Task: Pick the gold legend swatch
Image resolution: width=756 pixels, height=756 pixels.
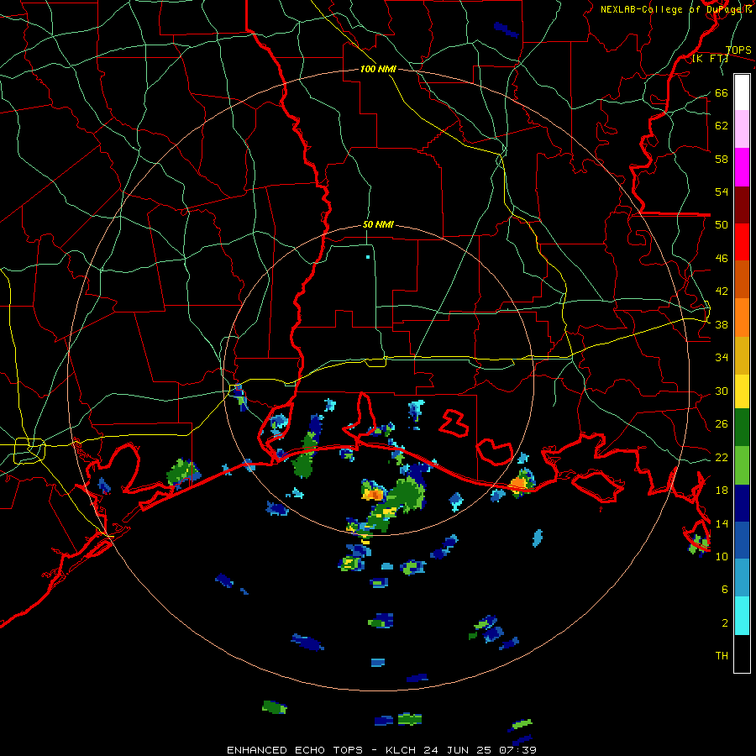Action: coord(742,354)
